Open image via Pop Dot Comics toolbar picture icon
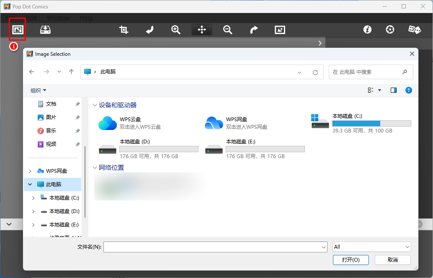This screenshot has height=278, width=433. click(x=18, y=30)
